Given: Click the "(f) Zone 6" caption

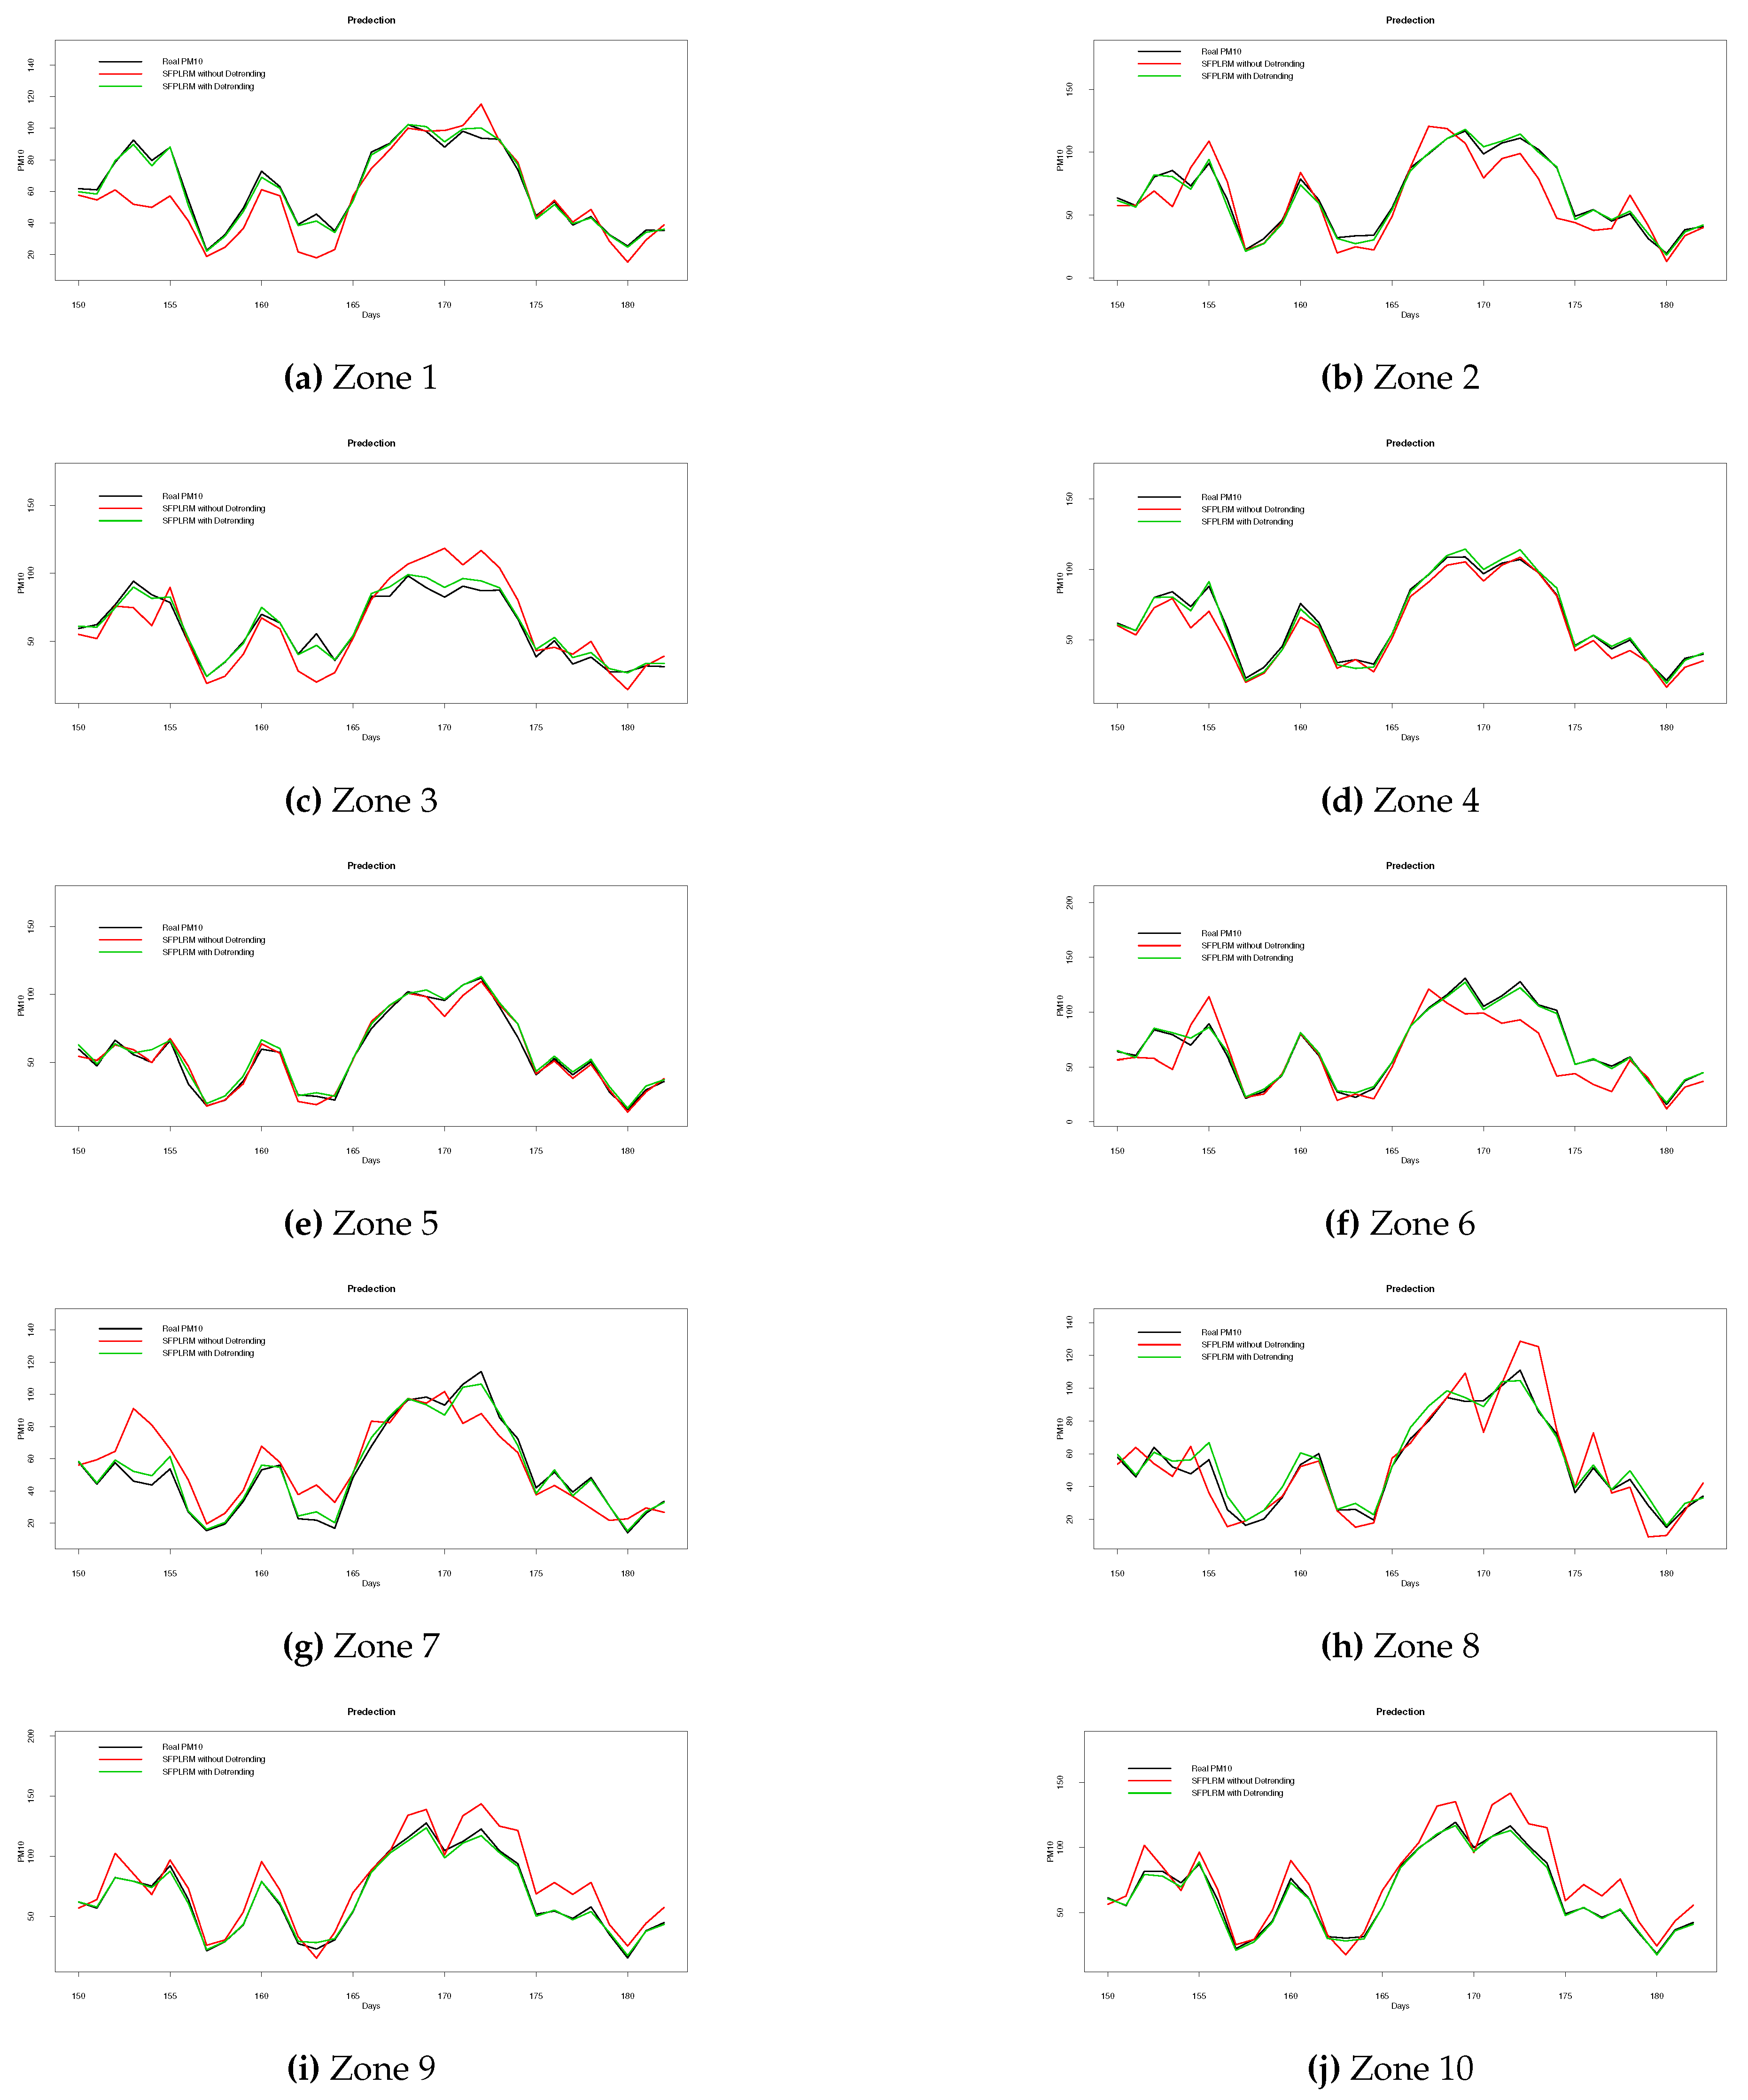Looking at the screenshot, I should (1399, 1224).
